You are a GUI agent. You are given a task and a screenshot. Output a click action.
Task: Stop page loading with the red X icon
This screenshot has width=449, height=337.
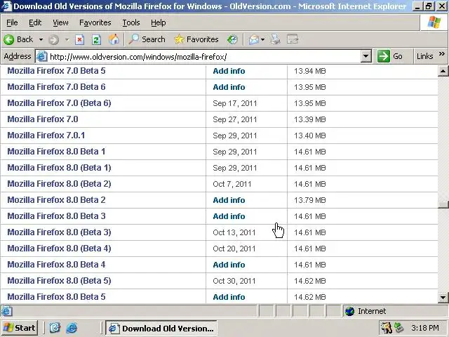tap(79, 39)
